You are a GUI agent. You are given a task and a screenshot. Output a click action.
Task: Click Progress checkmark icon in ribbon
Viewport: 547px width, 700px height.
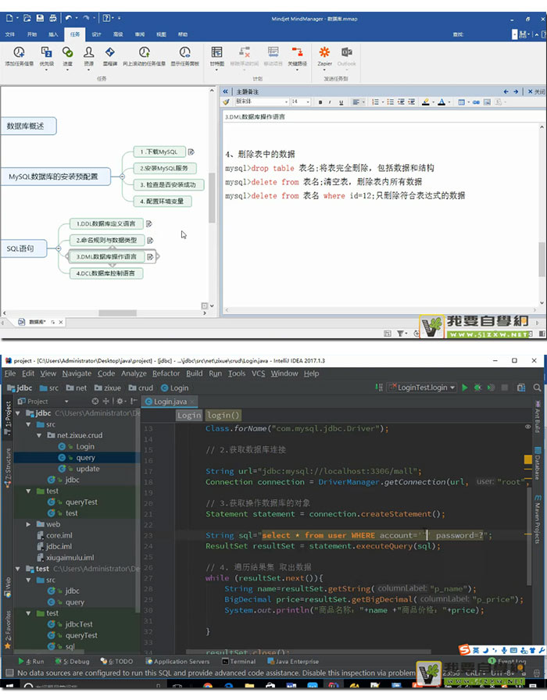pos(67,52)
